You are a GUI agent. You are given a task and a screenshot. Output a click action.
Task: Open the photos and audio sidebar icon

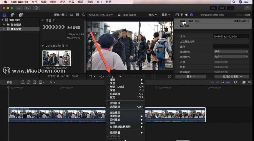pos(12,15)
